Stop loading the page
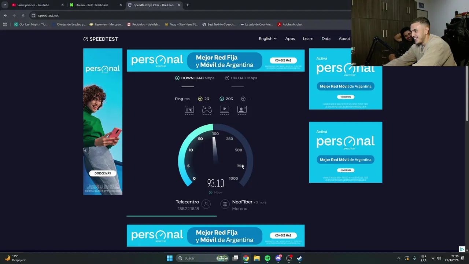The height and width of the screenshot is (264, 469). click(23, 15)
